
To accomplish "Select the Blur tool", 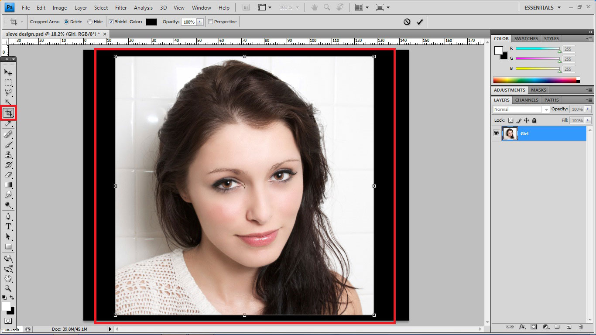I will (8, 195).
